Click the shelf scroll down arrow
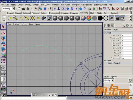 coord(130,19)
